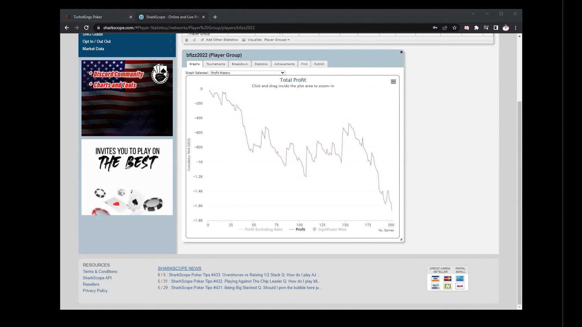Image resolution: width=582 pixels, height=327 pixels.
Task: Open the tab search chevron
Action: pos(473,14)
